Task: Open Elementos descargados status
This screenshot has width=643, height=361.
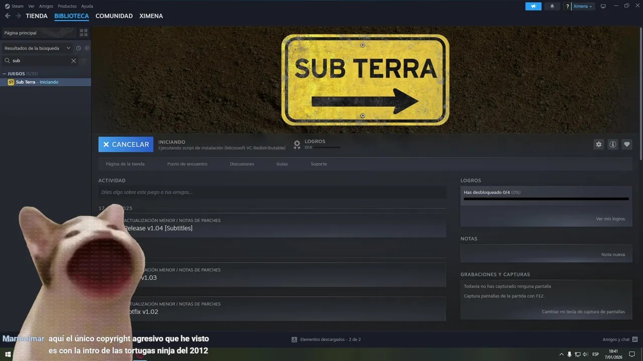Action: point(326,339)
